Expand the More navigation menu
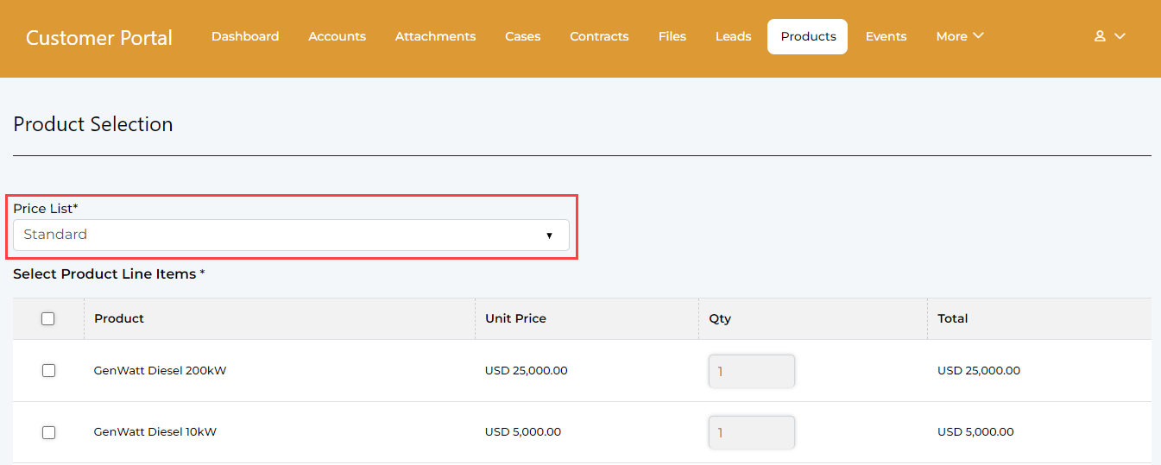 tap(959, 36)
